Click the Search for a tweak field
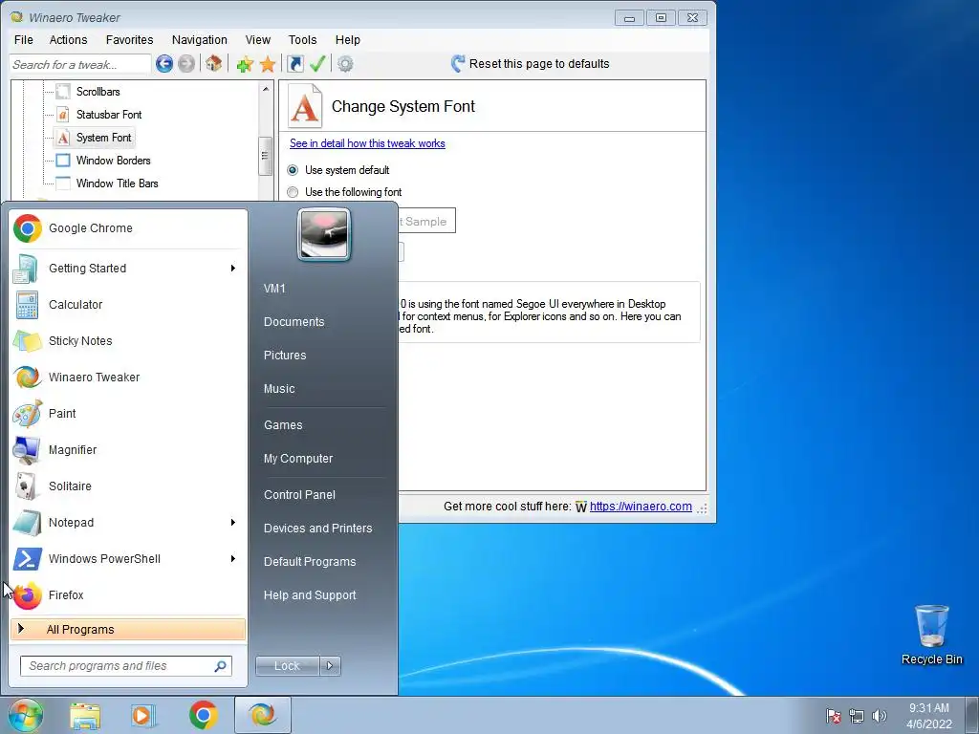Image resolution: width=979 pixels, height=734 pixels. tap(80, 64)
